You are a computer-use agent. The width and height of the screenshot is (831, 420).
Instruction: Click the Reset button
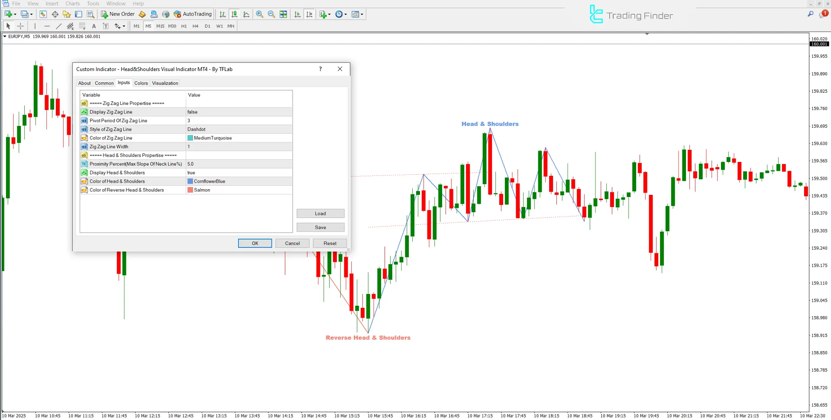330,243
